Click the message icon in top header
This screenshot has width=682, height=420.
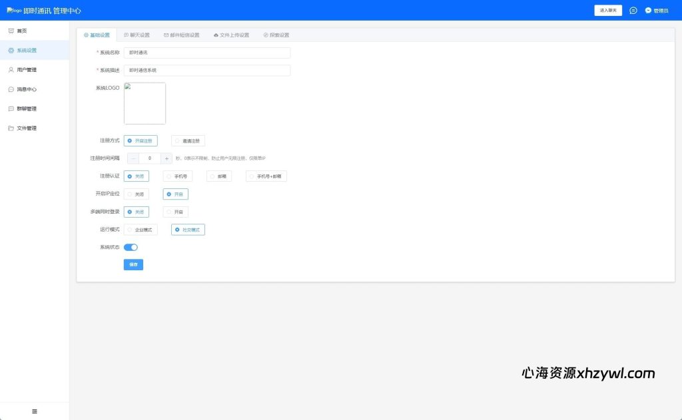tap(633, 11)
